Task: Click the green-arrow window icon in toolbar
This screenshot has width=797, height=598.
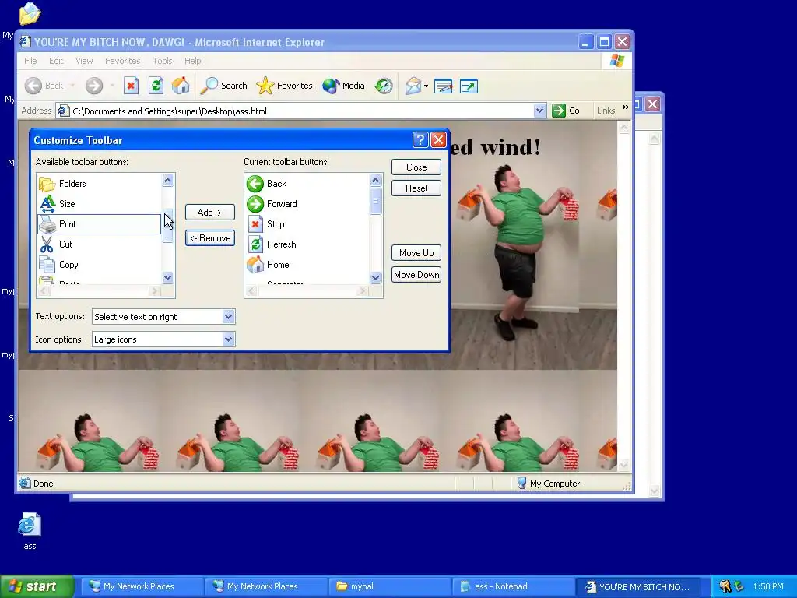Action: click(x=469, y=86)
